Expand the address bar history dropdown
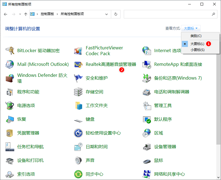This screenshot has height=180, width=221. point(107,14)
